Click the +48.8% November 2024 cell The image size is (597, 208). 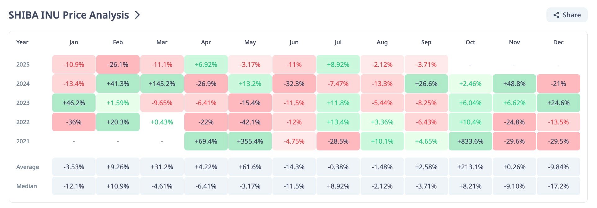coord(514,84)
